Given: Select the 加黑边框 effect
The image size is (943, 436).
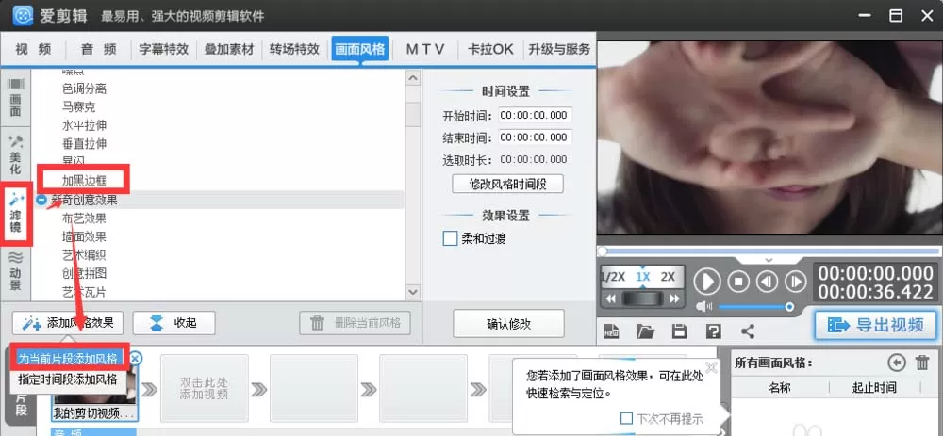Looking at the screenshot, I should pyautogui.click(x=84, y=180).
